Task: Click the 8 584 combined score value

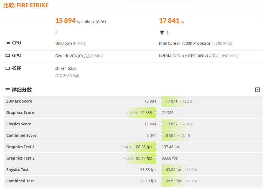Action: click(171, 135)
